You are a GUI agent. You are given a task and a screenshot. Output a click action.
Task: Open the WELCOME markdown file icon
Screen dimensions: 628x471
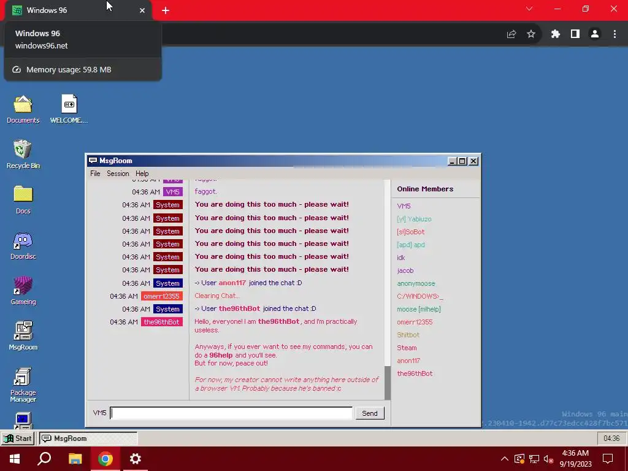69,109
